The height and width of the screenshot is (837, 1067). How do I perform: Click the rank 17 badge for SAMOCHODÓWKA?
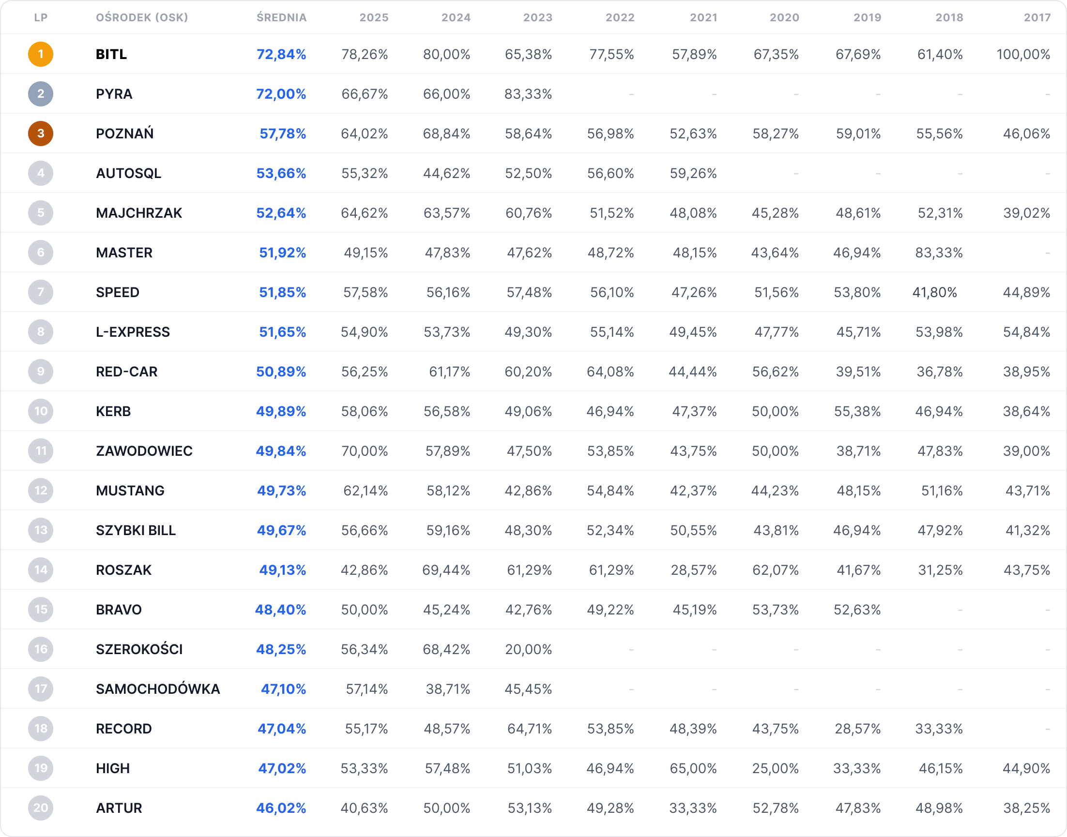pyautogui.click(x=41, y=689)
